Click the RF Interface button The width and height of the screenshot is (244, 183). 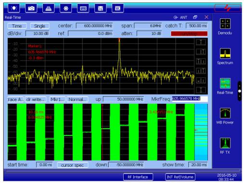point(138,177)
